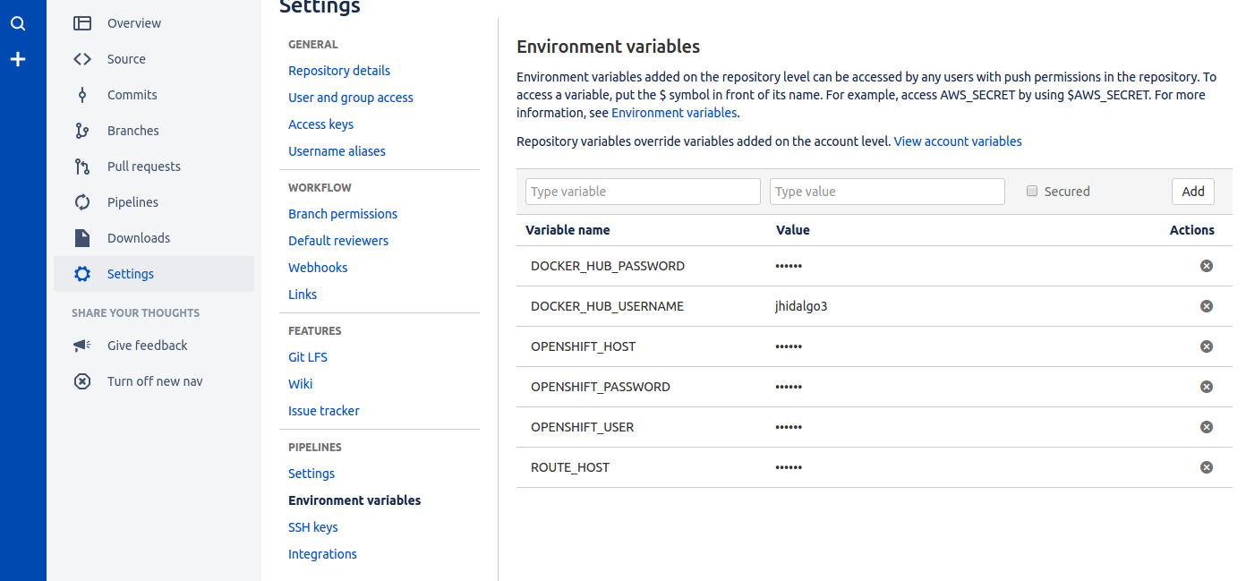The width and height of the screenshot is (1246, 581).
Task: Open Pull requests icon in sidebar
Action: [x=82, y=167]
